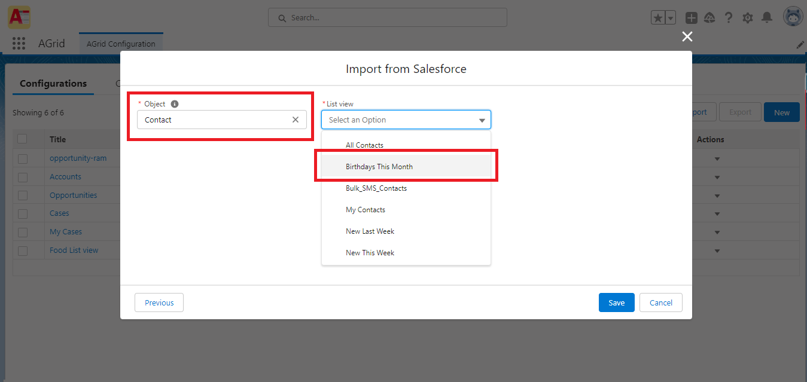Image resolution: width=807 pixels, height=382 pixels.
Task: Choose My Contacts list view option
Action: click(406, 210)
